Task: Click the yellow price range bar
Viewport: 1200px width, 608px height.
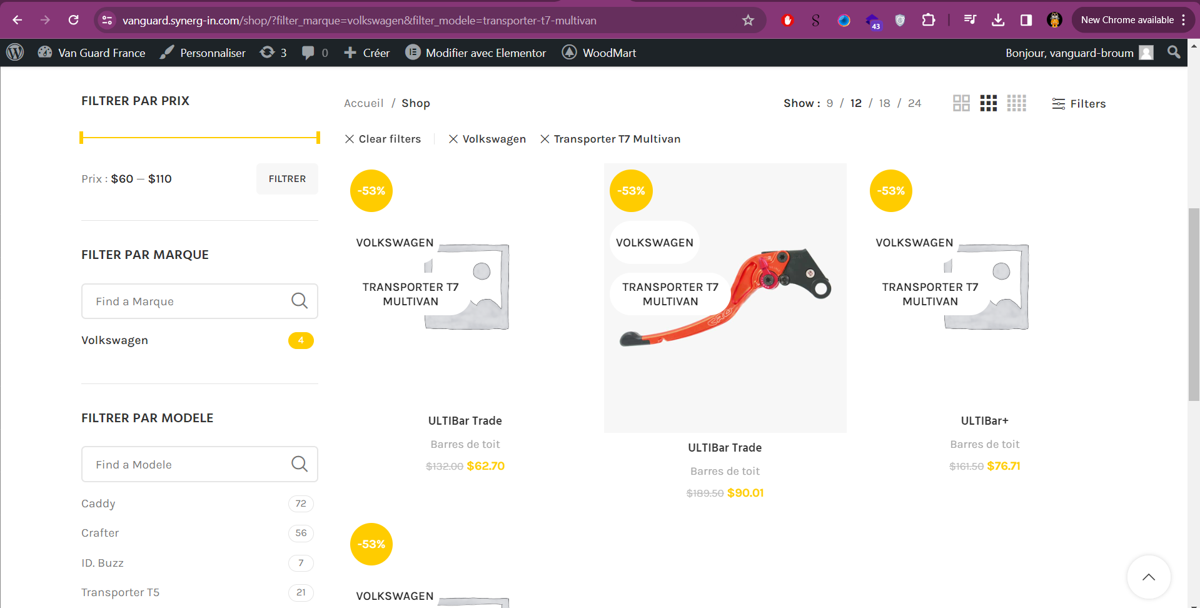Action: click(200, 138)
